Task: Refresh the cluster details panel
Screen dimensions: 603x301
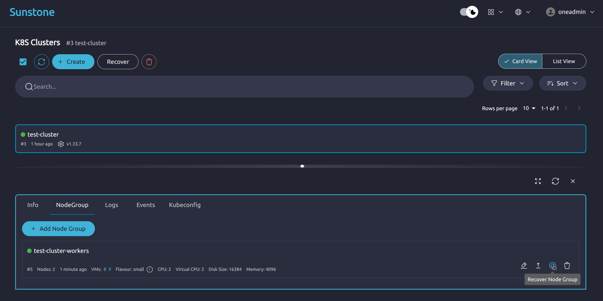Action: point(555,181)
